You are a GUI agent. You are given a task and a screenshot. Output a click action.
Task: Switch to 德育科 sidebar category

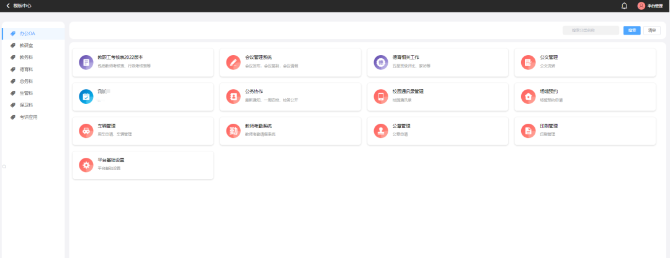[x=26, y=69]
